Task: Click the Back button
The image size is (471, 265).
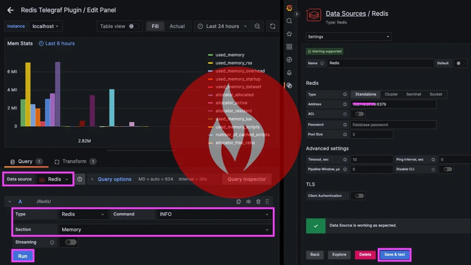Action: tap(315, 254)
